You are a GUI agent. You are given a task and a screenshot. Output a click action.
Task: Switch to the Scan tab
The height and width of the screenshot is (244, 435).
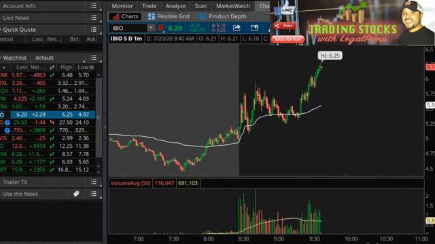pyautogui.click(x=201, y=6)
